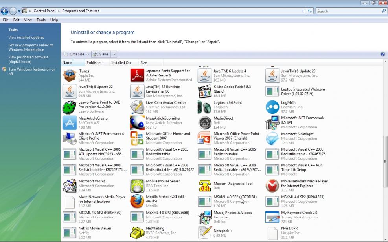This screenshot has width=388, height=242.
Task: Click the Views toolbar button
Action: tap(101, 54)
